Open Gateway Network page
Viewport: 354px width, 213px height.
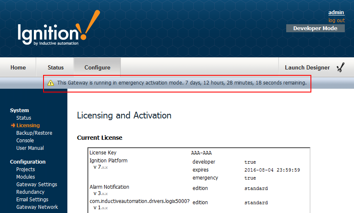click(x=37, y=207)
